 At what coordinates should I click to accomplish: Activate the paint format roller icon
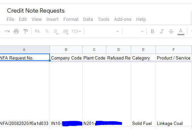[x=25, y=31]
